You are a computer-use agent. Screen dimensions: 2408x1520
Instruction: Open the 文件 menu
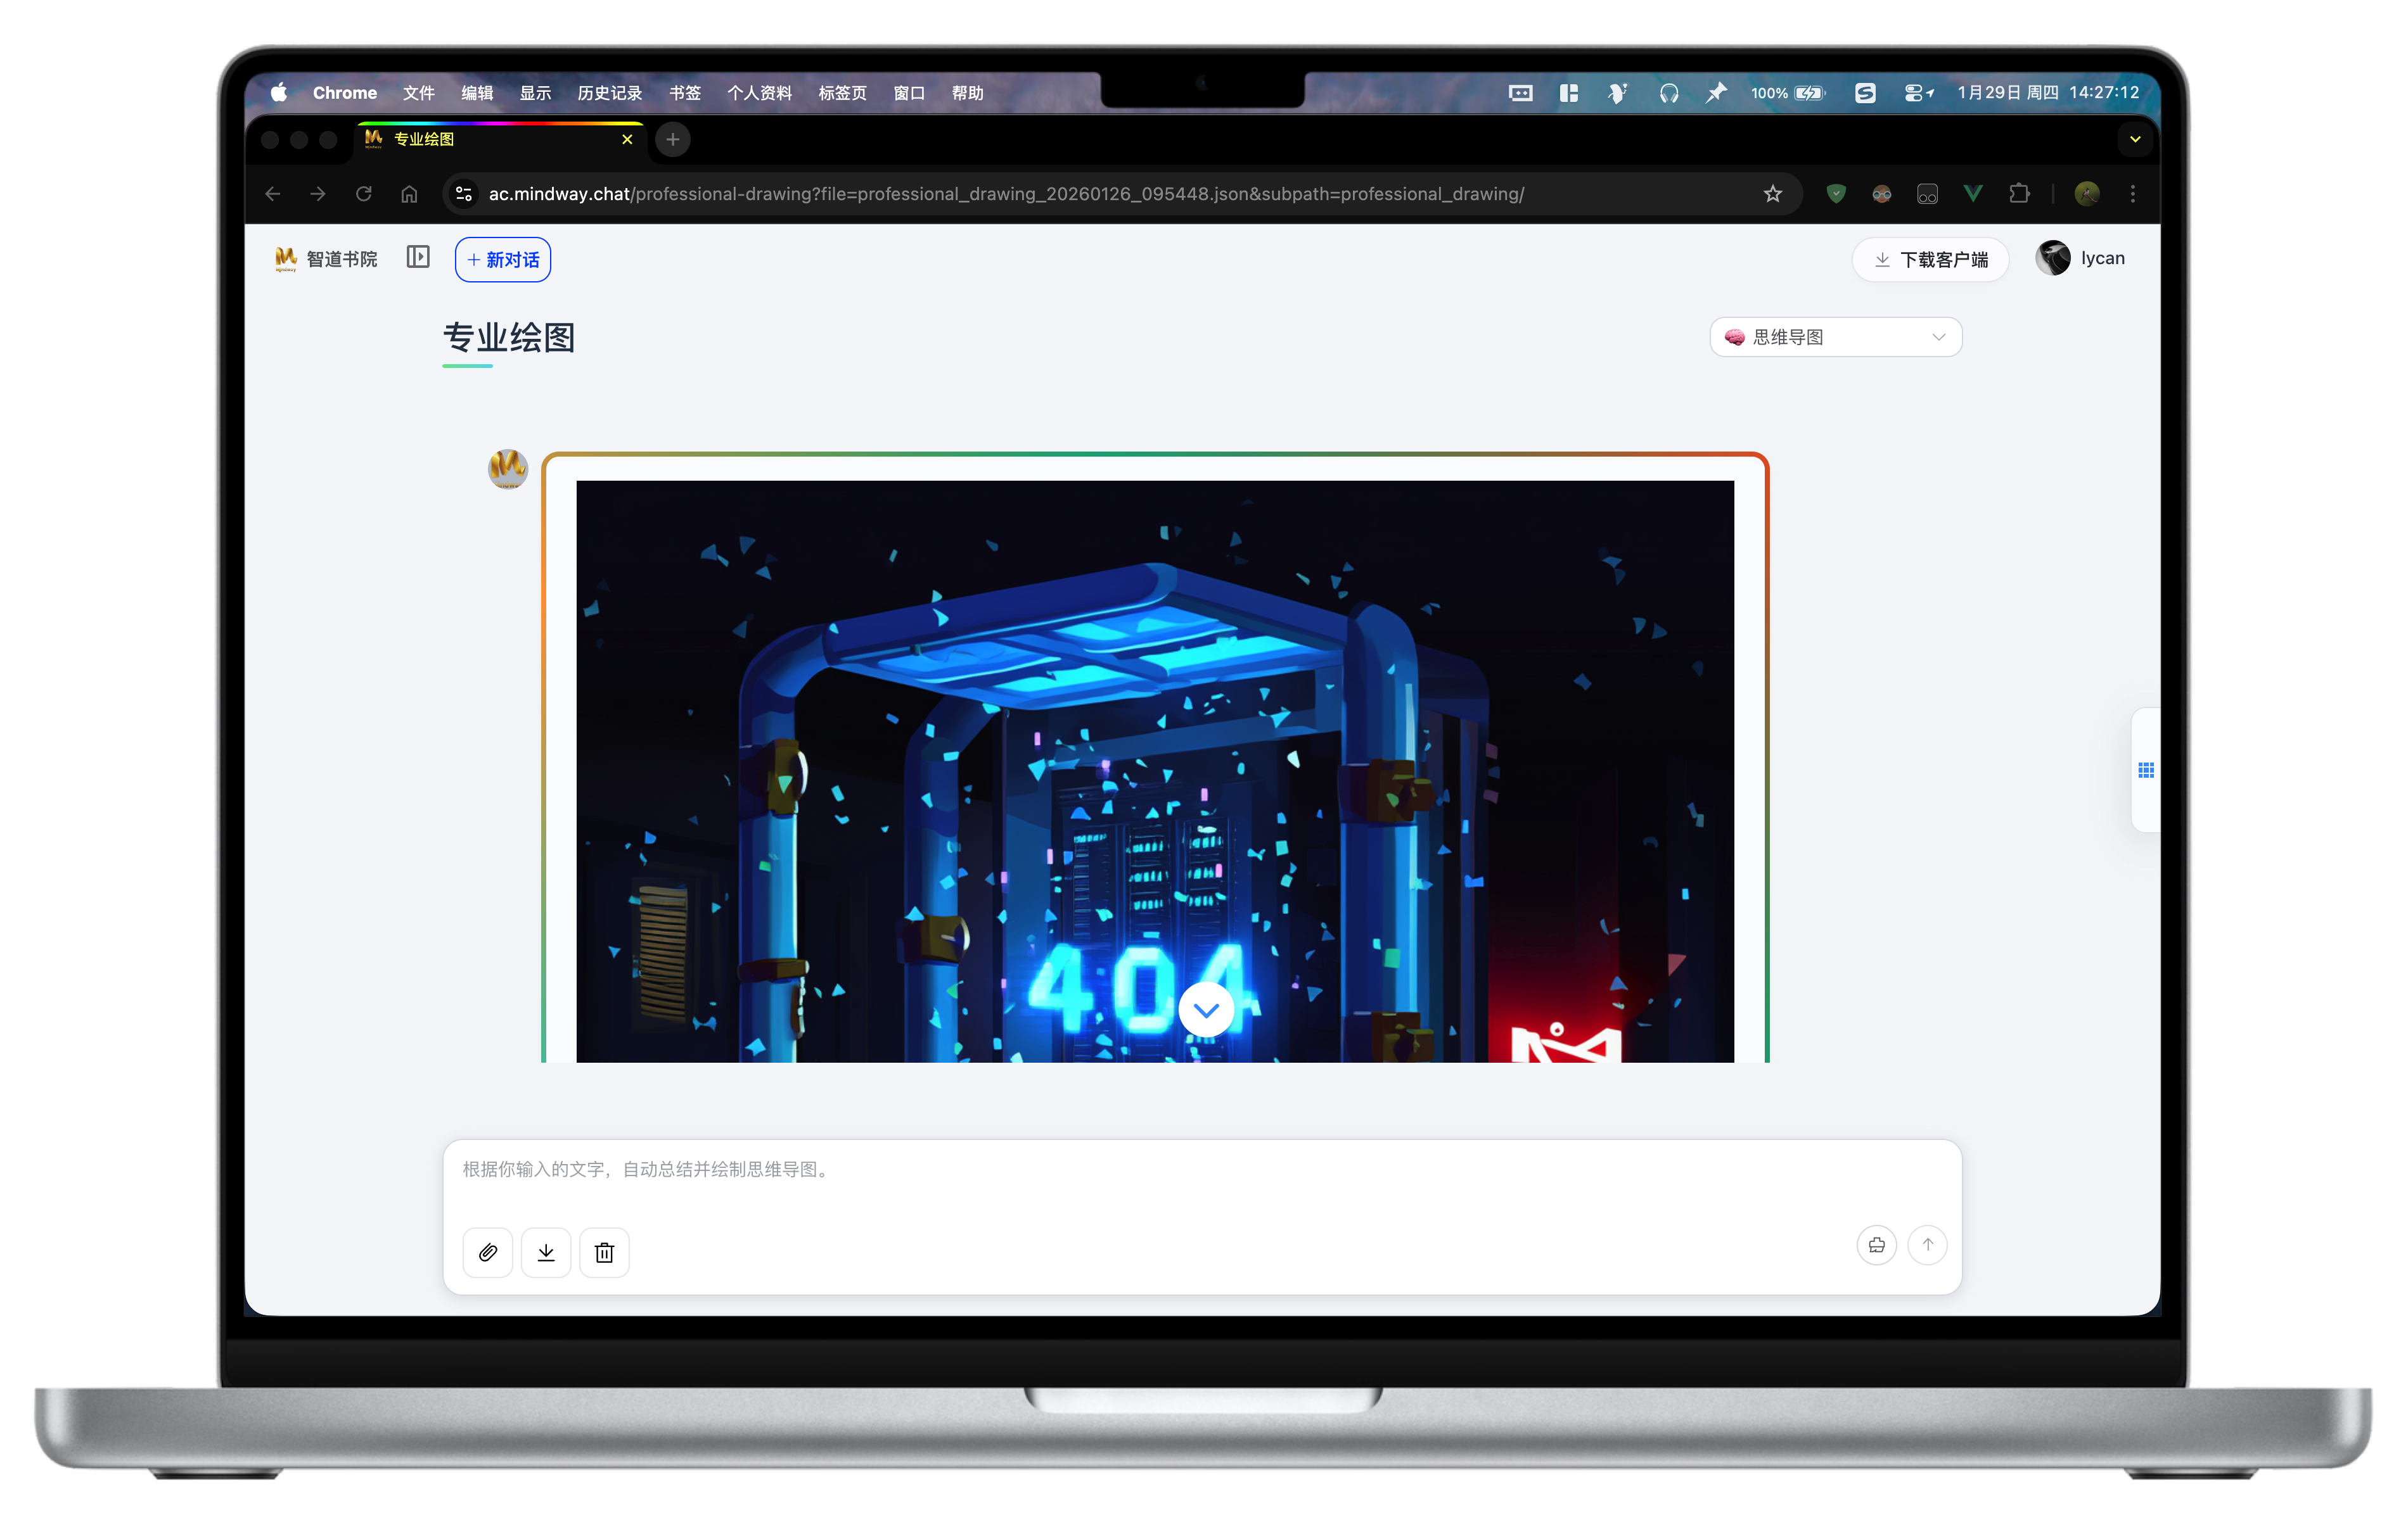[x=418, y=93]
